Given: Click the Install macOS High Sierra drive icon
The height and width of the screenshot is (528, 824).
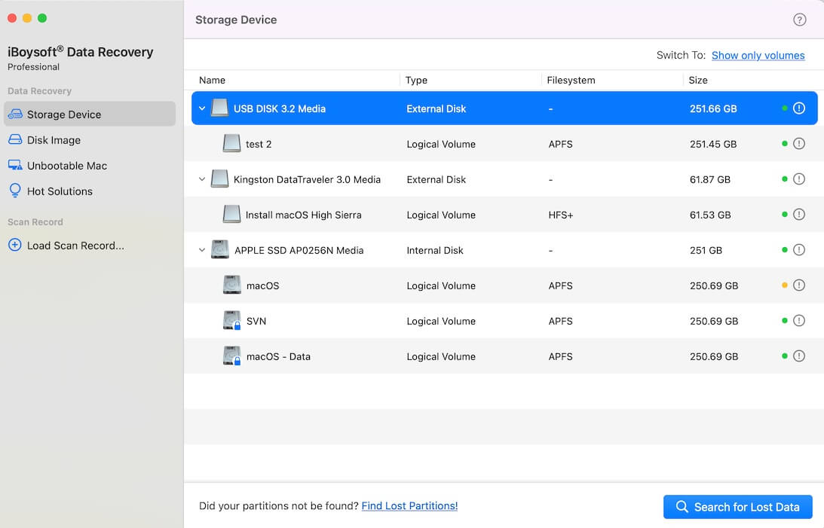Looking at the screenshot, I should (x=231, y=214).
